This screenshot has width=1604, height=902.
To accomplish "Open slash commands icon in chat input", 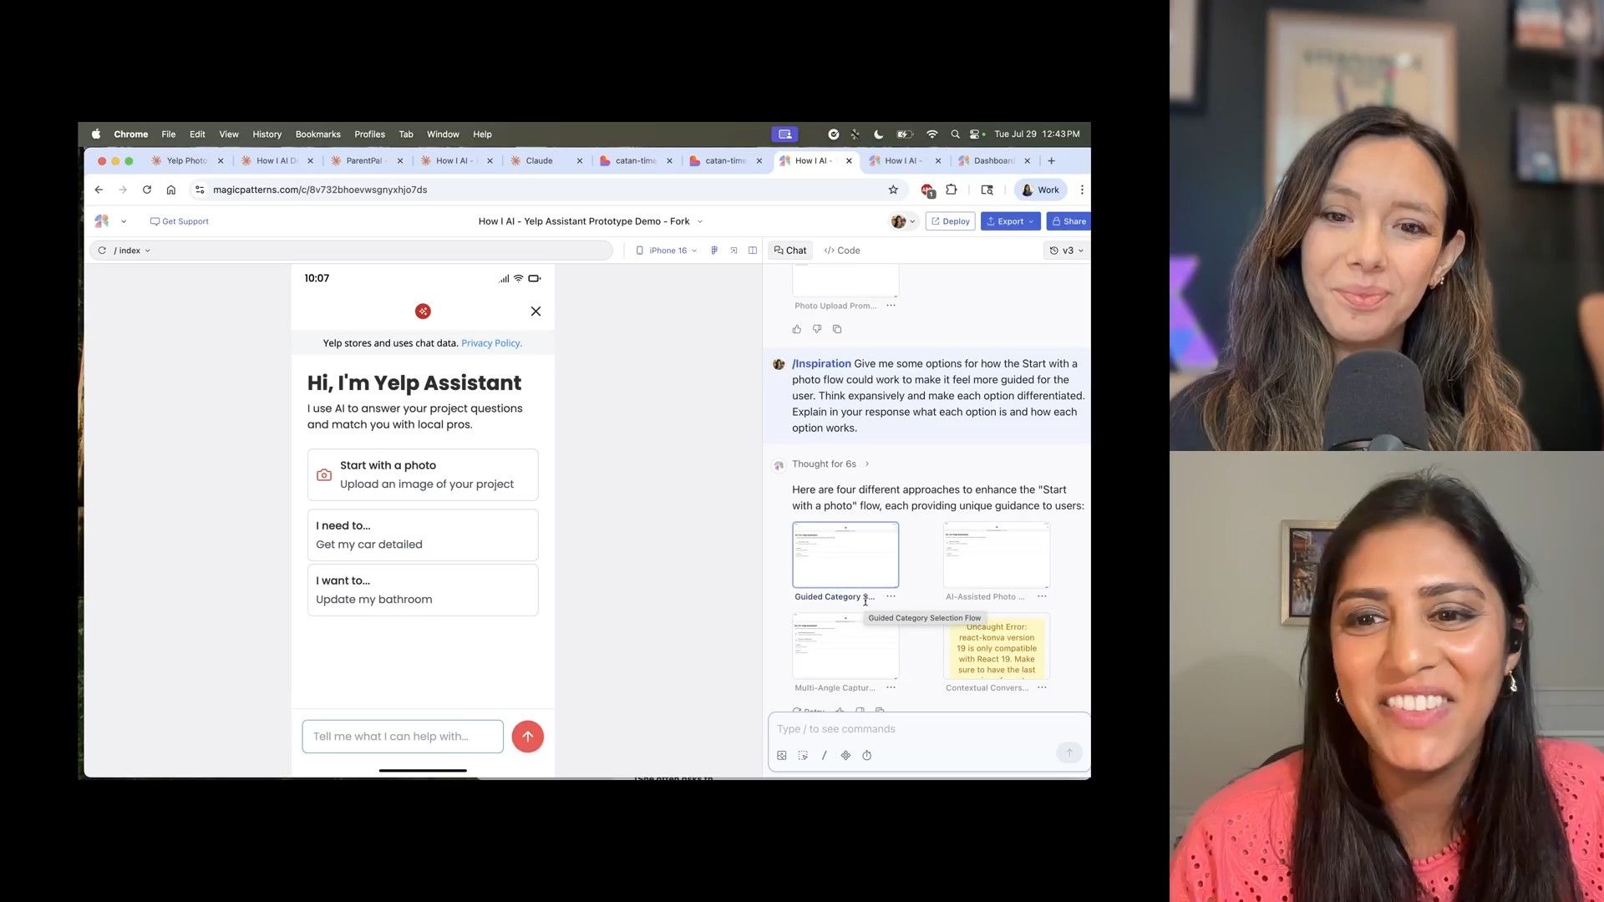I will tap(824, 755).
